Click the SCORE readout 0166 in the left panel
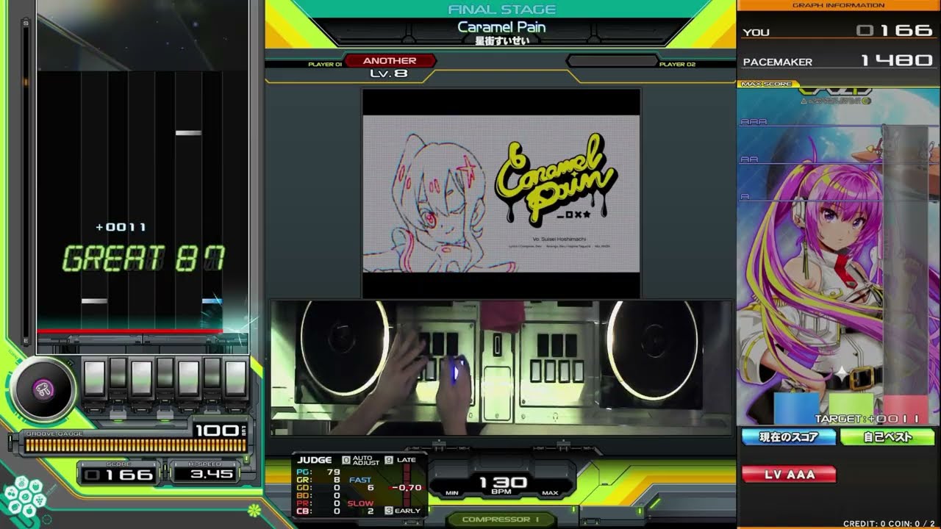This screenshot has height=529, width=941. click(x=119, y=475)
